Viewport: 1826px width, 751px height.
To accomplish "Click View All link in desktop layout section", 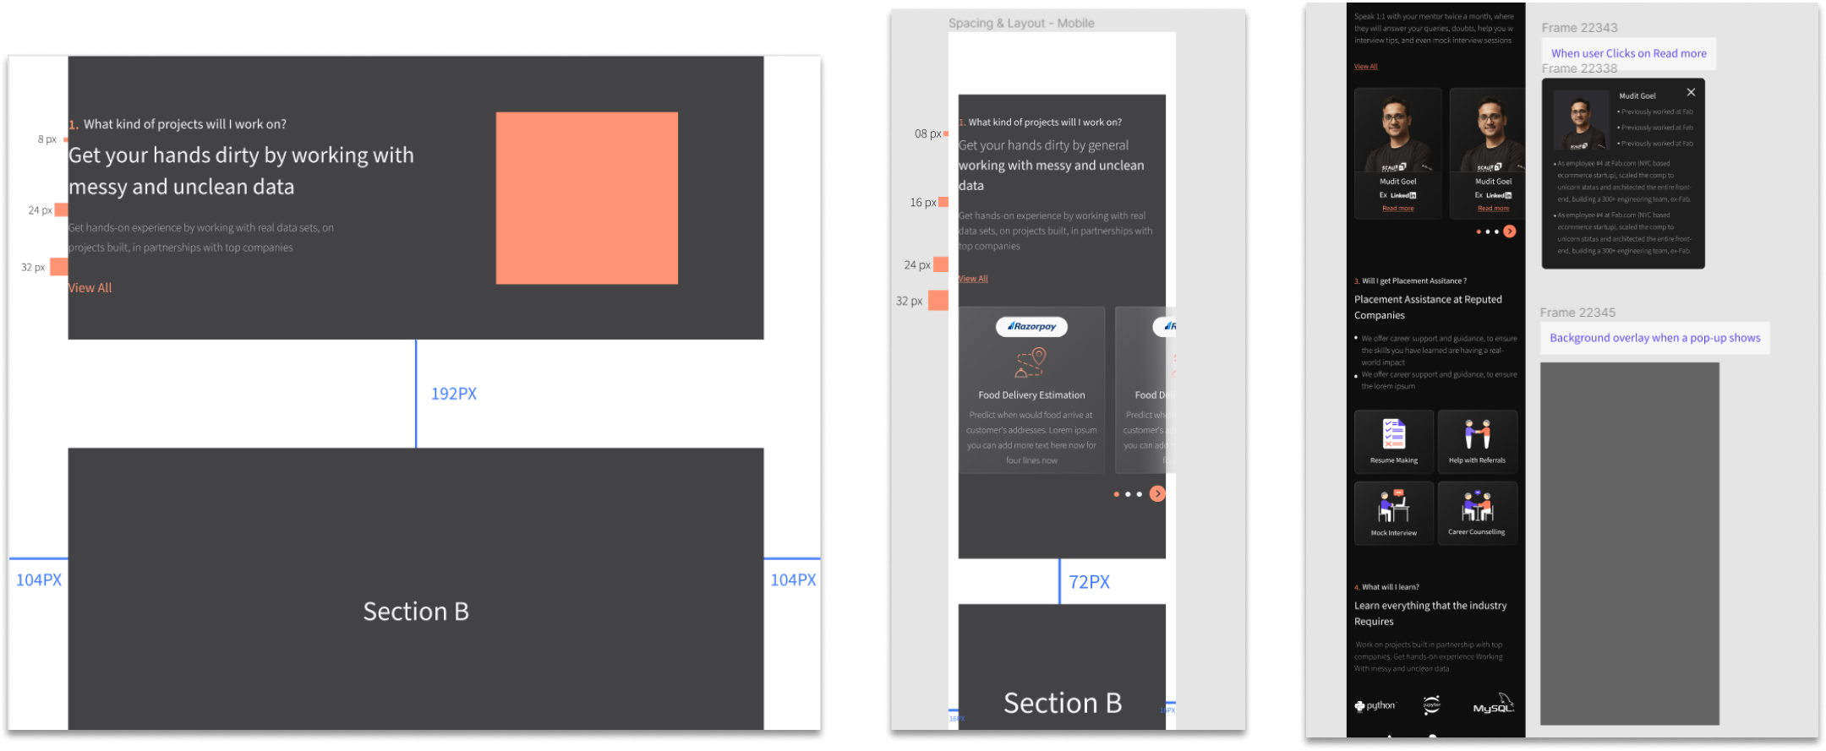I will [90, 288].
